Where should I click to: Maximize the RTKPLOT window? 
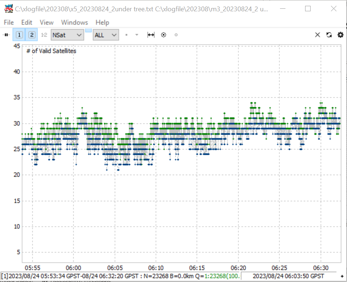[308, 9]
